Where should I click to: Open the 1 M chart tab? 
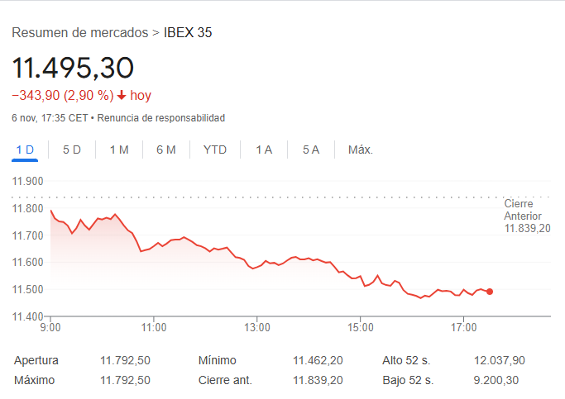[119, 150]
